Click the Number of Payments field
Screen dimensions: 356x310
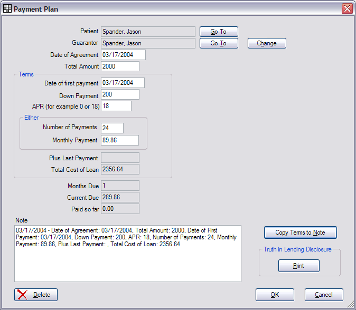pyautogui.click(x=112, y=128)
